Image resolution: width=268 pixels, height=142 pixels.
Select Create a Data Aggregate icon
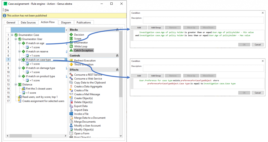[71, 87]
